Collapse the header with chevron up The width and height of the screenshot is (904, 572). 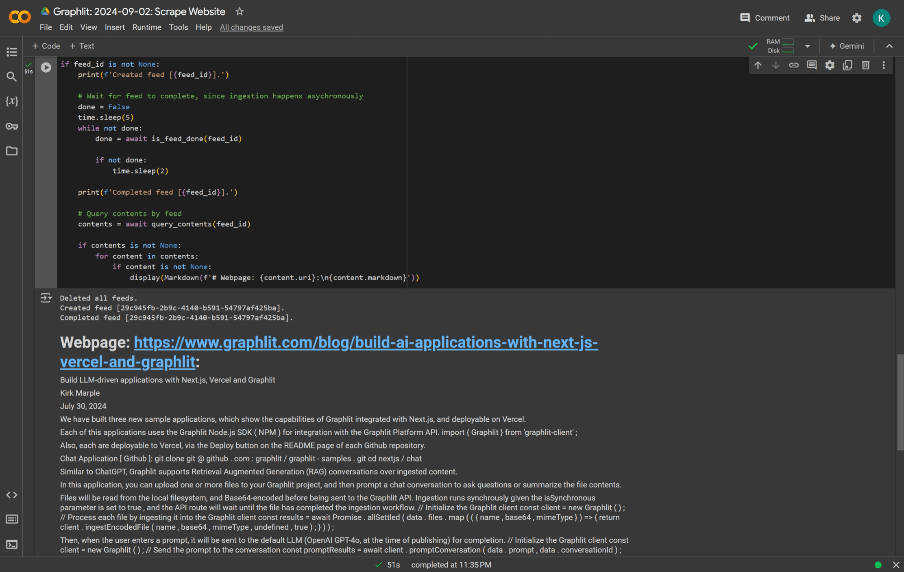(x=889, y=46)
